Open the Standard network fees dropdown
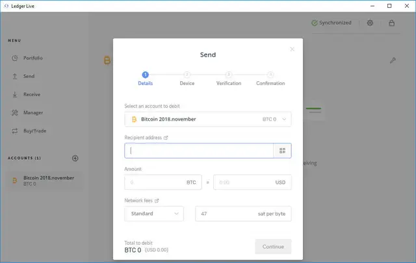The width and height of the screenshot is (416, 263). click(x=154, y=214)
